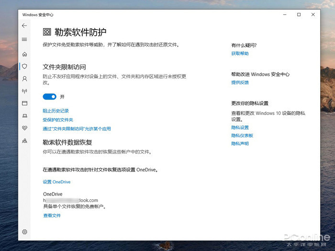The width and height of the screenshot is (335, 251).
Task: Click 设置 OneDrive link
Action: [x=56, y=182]
